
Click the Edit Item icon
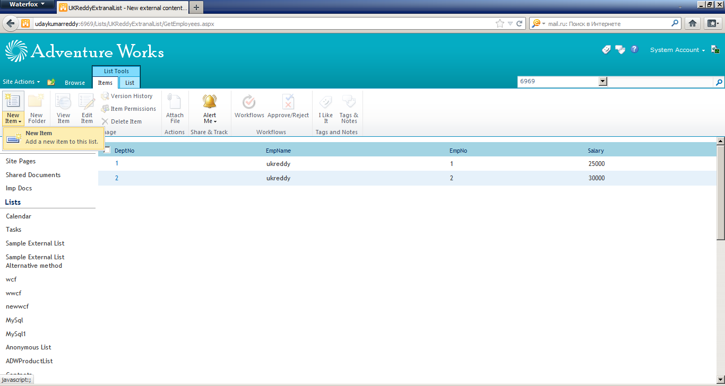(x=87, y=101)
